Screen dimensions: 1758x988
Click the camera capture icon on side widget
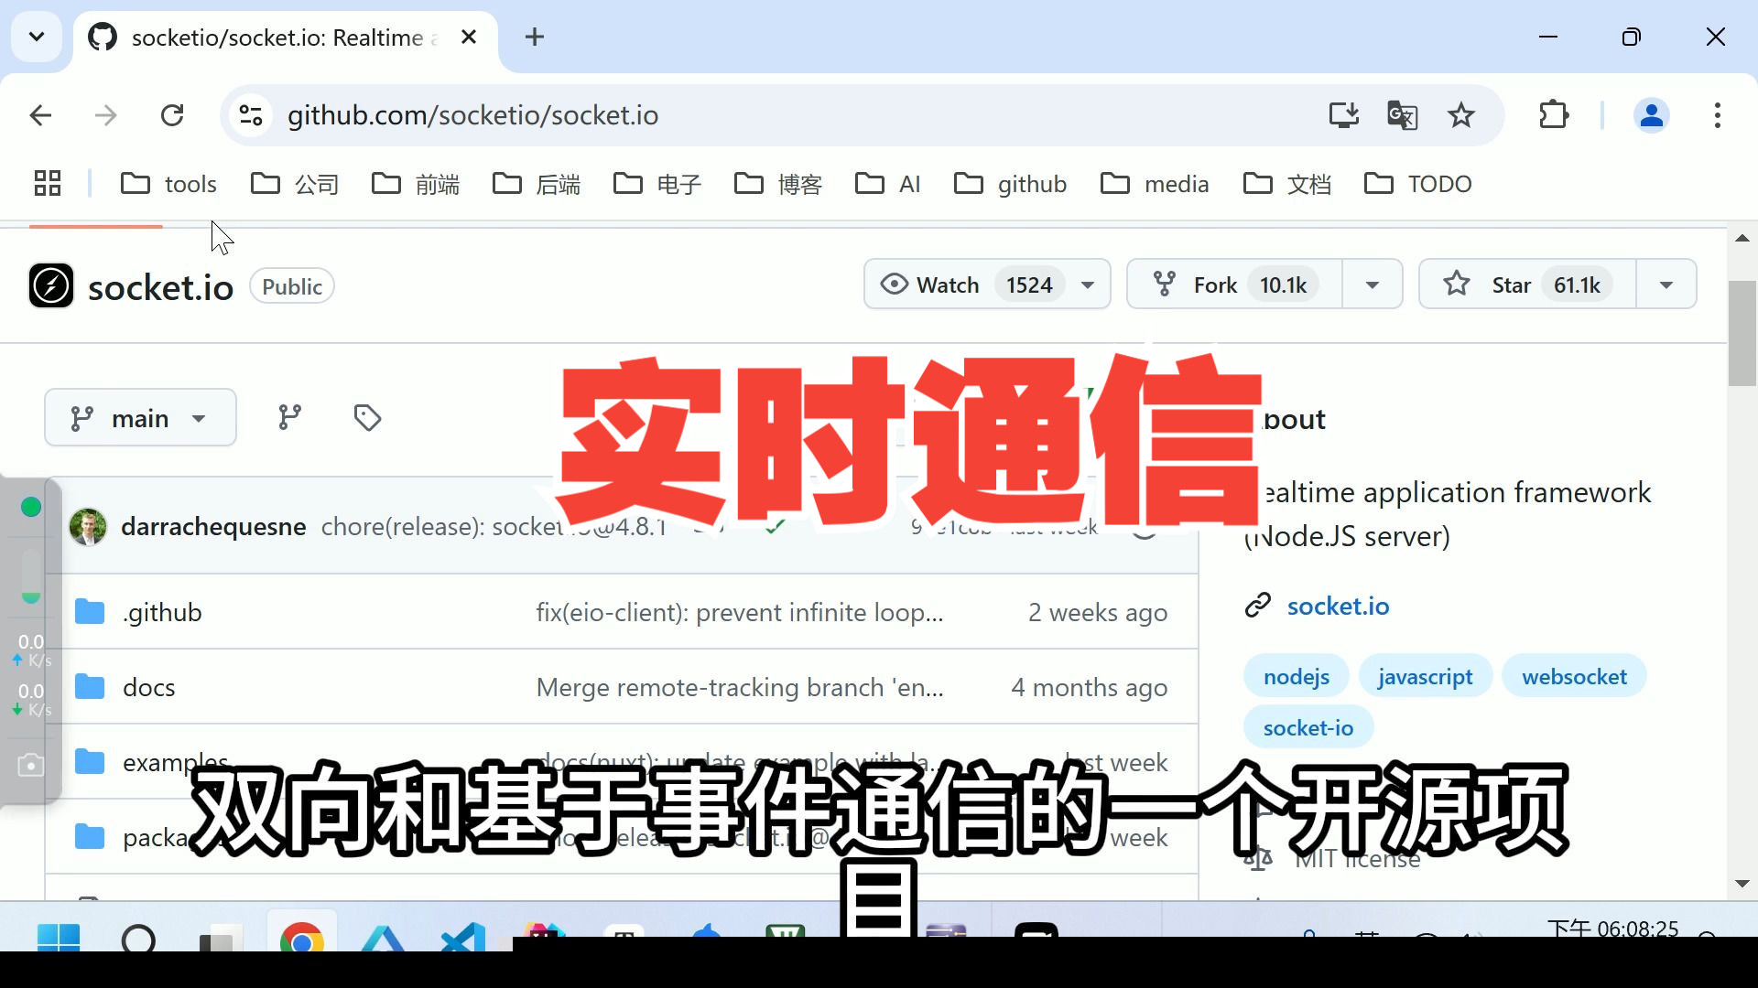point(30,766)
